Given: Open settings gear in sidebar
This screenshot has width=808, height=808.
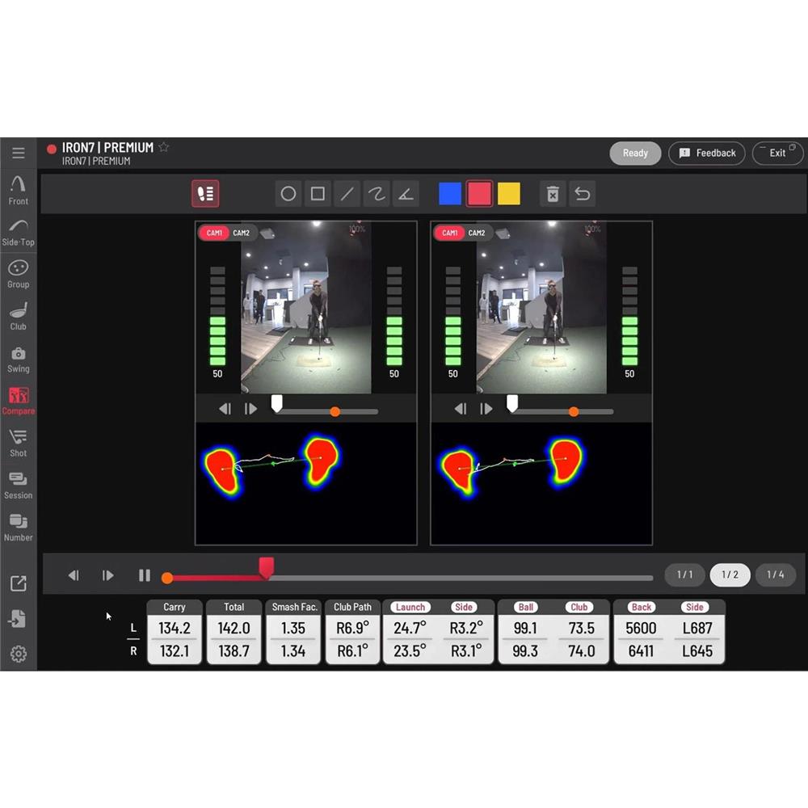Looking at the screenshot, I should point(18,654).
